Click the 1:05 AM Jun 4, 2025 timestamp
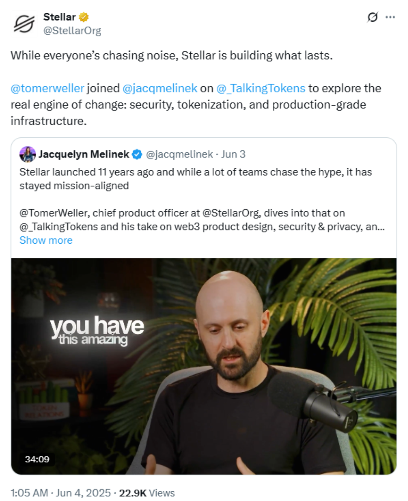Screen dimensions: 408x501 click(60, 493)
